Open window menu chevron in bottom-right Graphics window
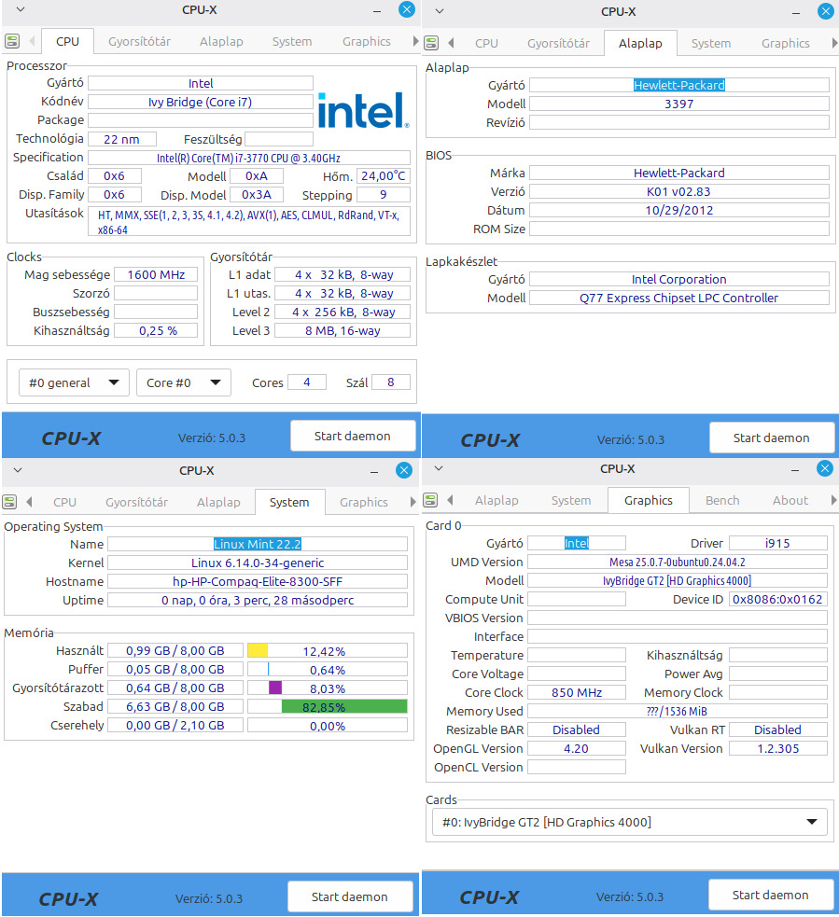Viewport: 839px width, 917px height. tap(439, 468)
